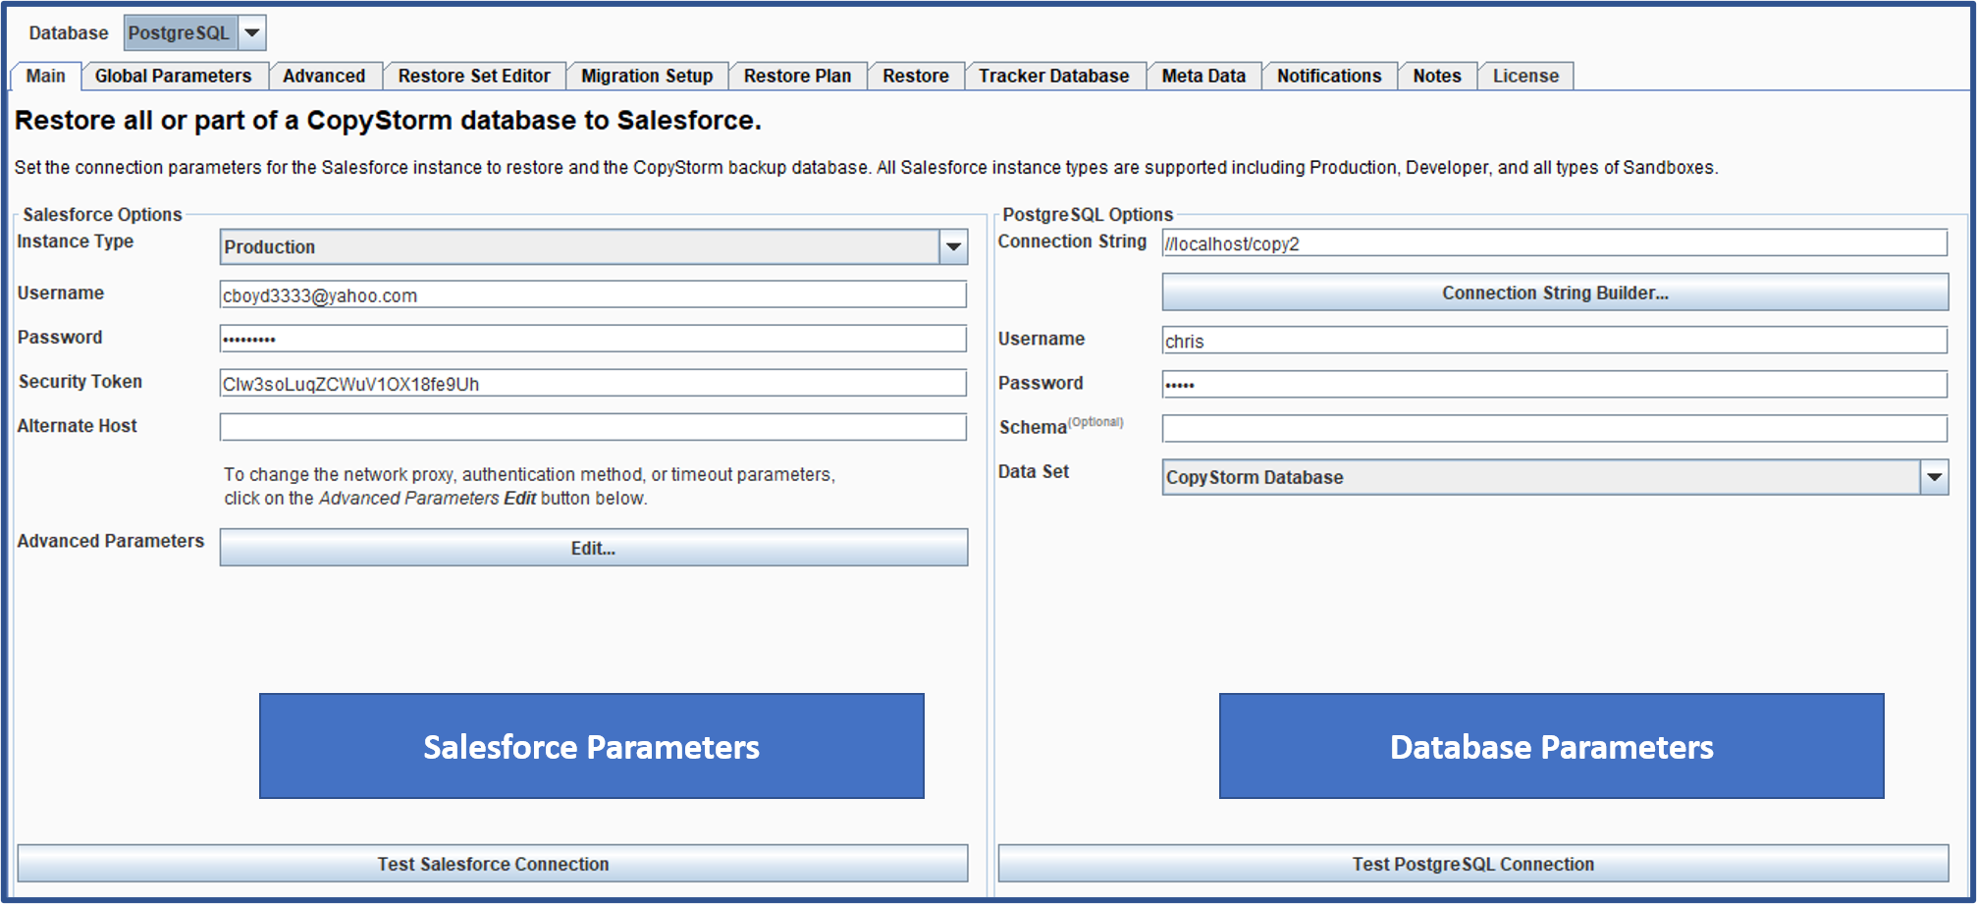
Task: Open Advanced Parameters Edit button
Action: pos(593,548)
